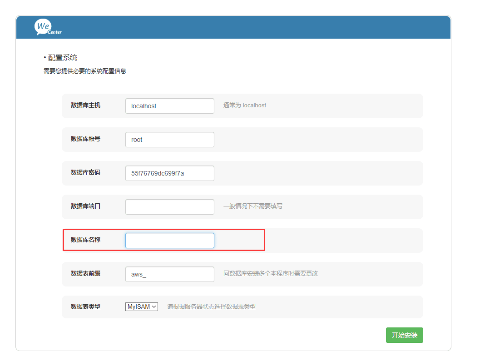Click the hint 一般情况下不需要填写
The width and height of the screenshot is (480, 357).
click(253, 206)
